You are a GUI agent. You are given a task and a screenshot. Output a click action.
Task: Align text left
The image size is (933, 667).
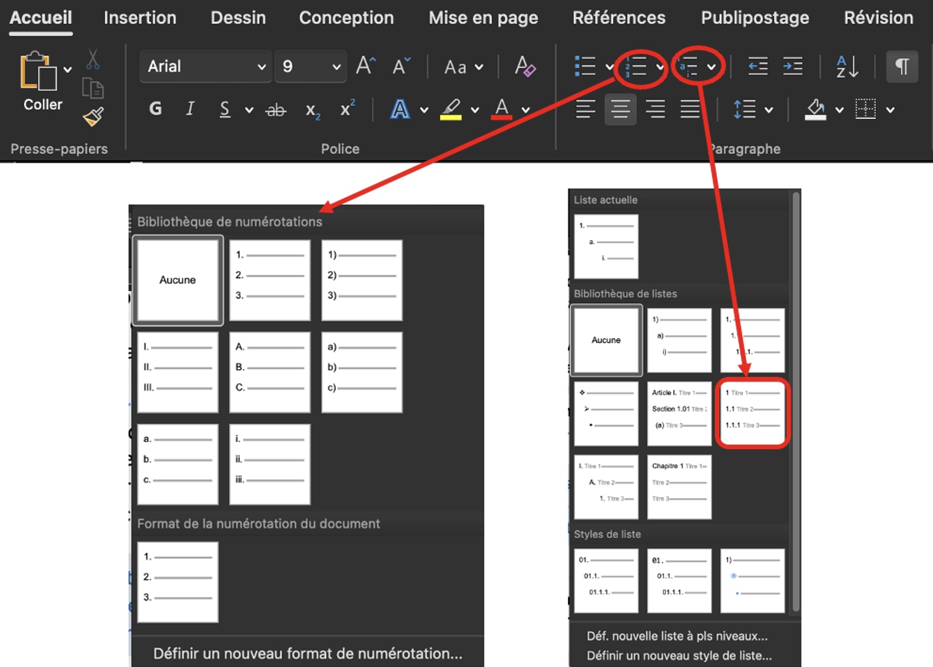585,109
